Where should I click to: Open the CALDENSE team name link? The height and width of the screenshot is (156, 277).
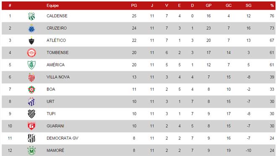click(x=57, y=16)
